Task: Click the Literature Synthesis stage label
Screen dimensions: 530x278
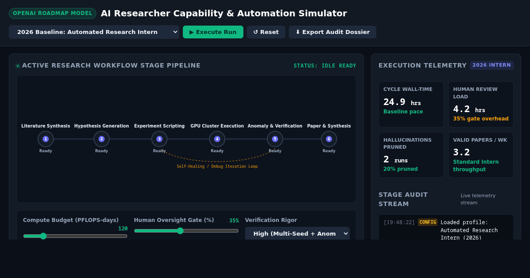Action: point(45,126)
